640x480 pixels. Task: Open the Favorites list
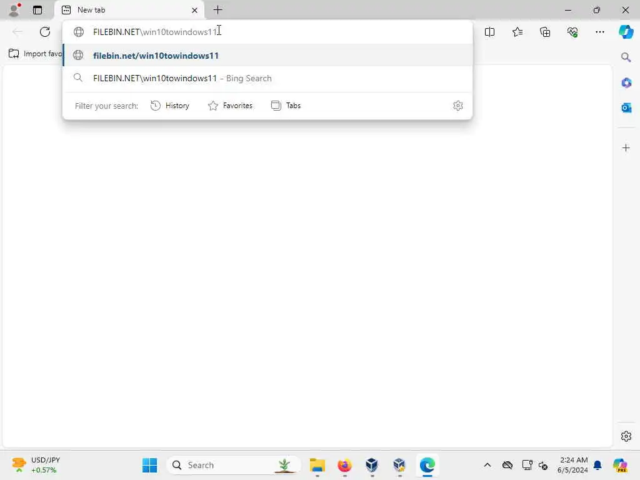517,32
